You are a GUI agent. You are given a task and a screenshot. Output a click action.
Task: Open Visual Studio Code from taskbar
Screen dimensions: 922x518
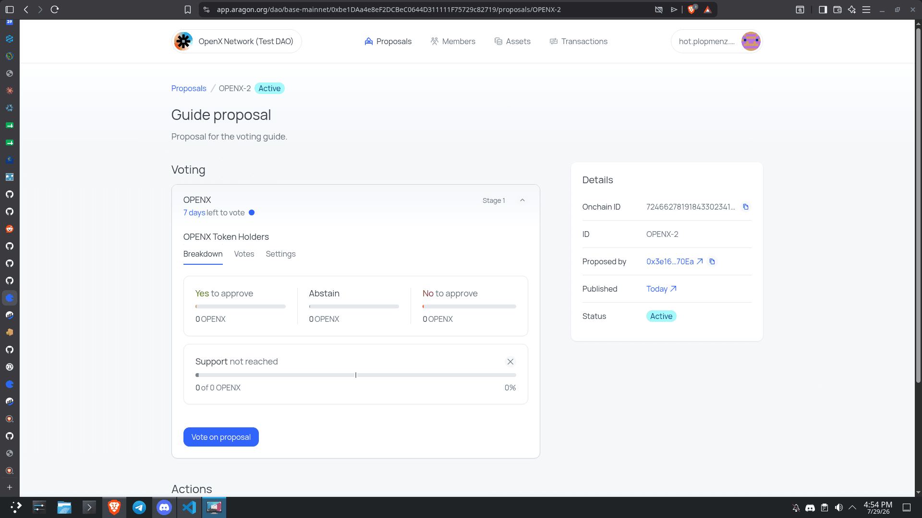(x=189, y=507)
